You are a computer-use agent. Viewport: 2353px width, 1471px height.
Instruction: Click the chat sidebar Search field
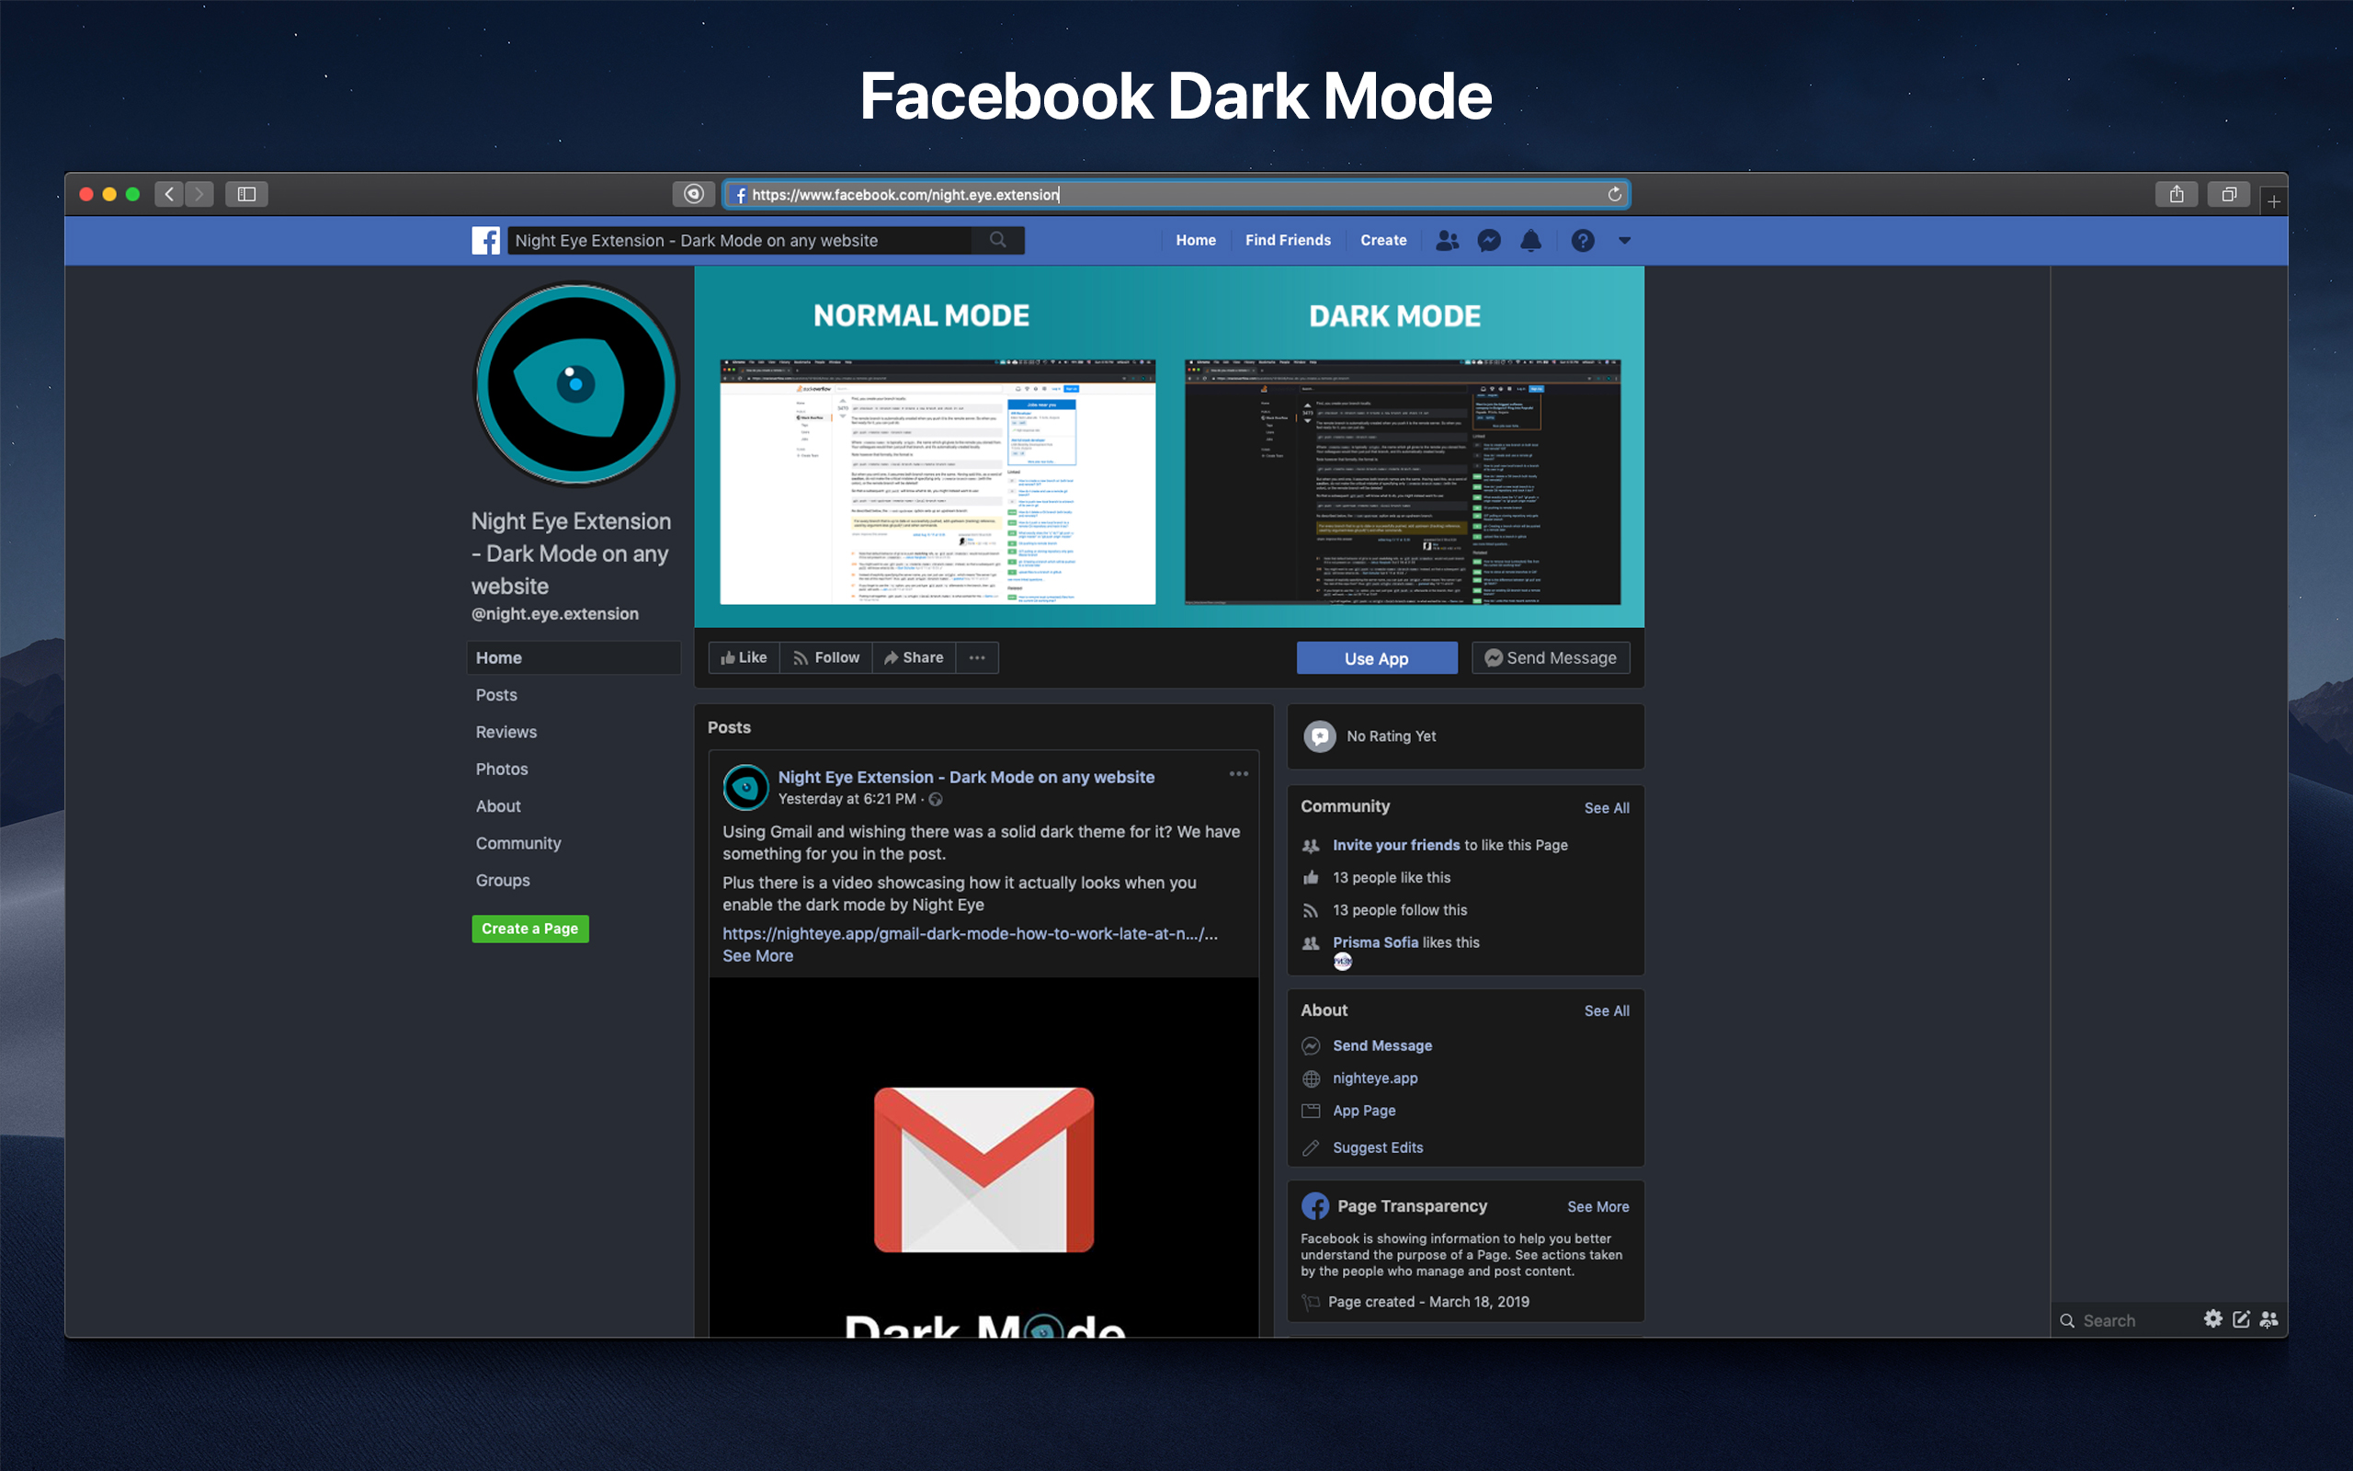tap(2124, 1320)
